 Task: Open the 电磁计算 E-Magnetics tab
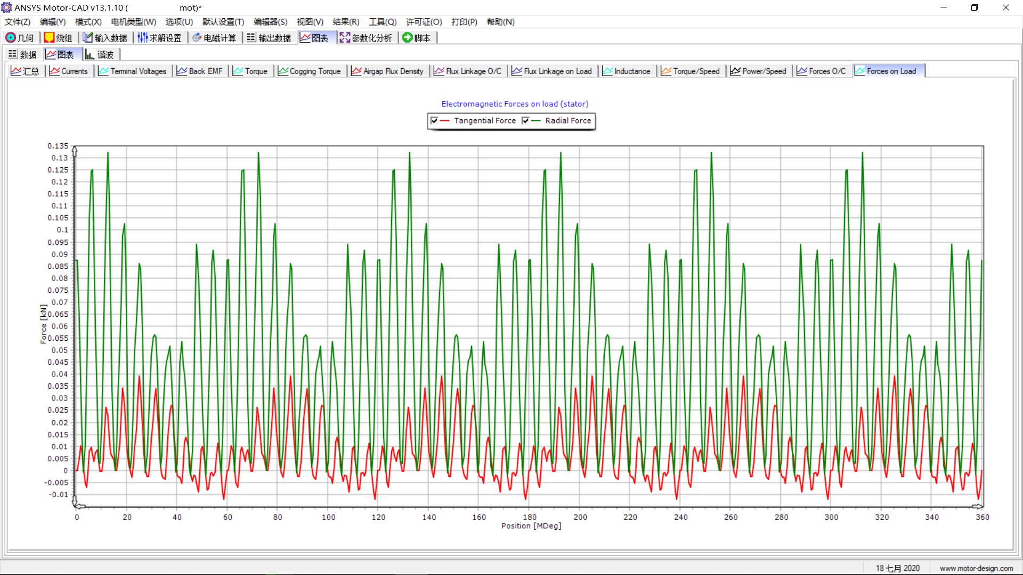215,38
